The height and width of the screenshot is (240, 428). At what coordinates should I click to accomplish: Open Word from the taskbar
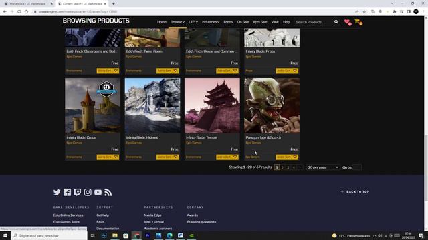tap(181, 235)
